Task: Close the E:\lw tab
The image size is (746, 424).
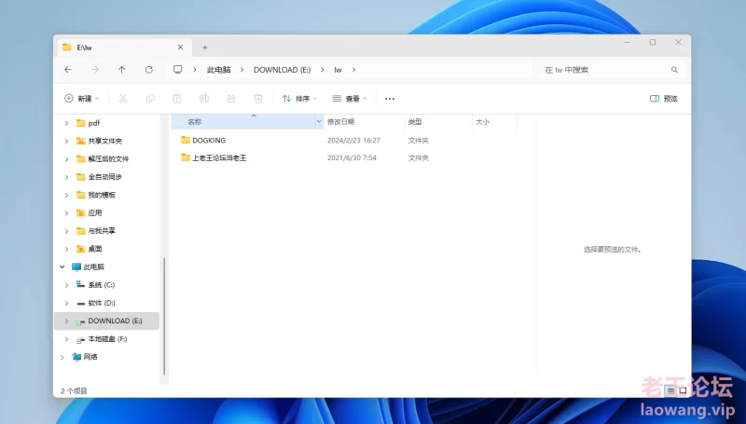Action: 180,48
